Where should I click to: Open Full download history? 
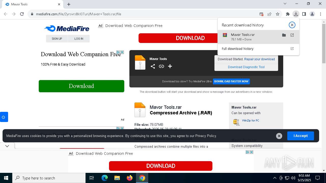pos(259,49)
